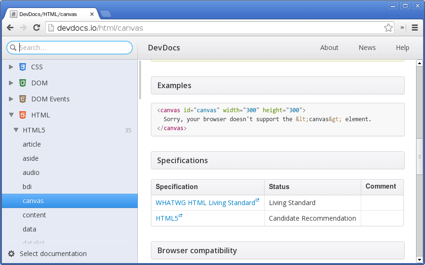Expand the DOM tree node
The height and width of the screenshot is (265, 425).
point(11,83)
